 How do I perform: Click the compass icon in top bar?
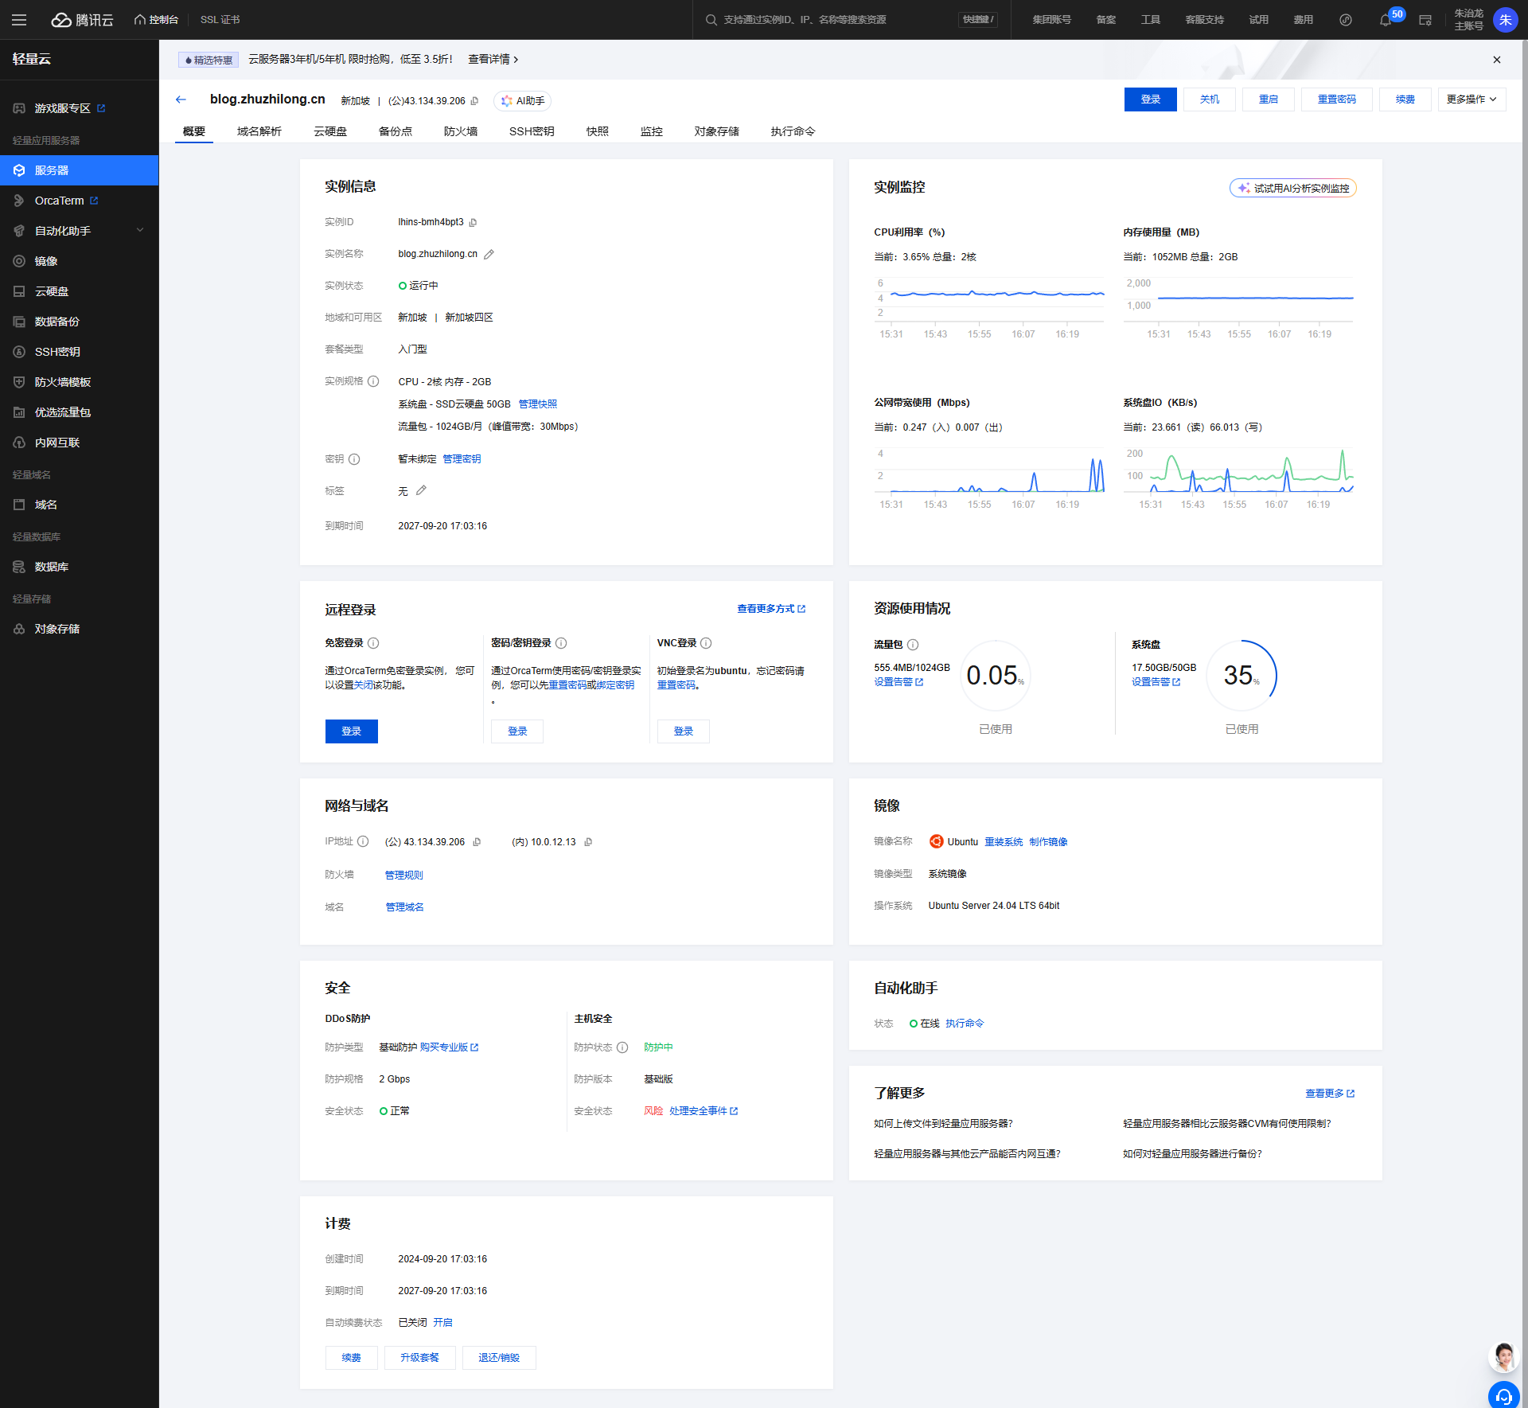click(x=1346, y=20)
